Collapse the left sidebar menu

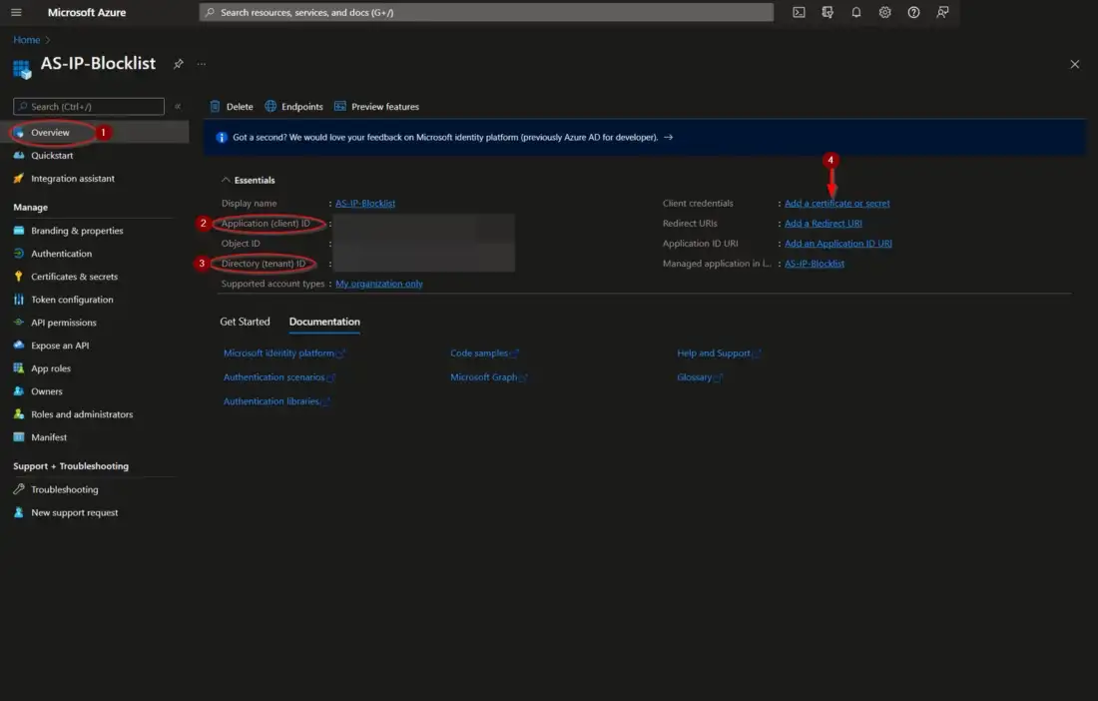pyautogui.click(x=178, y=106)
